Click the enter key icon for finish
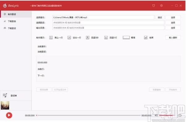This screenshot has height=122, width=186. coord(146,38)
